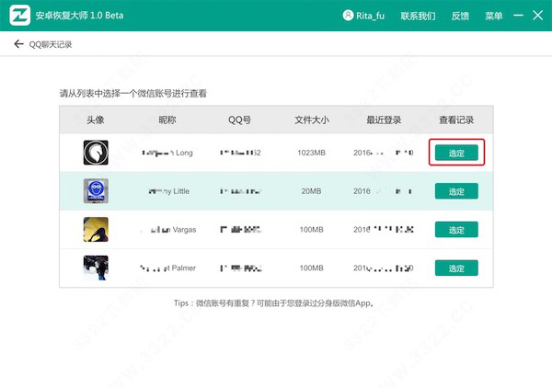Image resolution: width=552 pixels, height=388 pixels.
Task: Click the last login date in the Palmer row
Action: click(x=384, y=268)
